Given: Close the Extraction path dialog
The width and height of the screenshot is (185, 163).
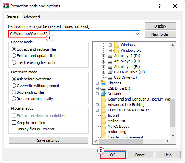Looking at the screenshot, I should (175, 6).
